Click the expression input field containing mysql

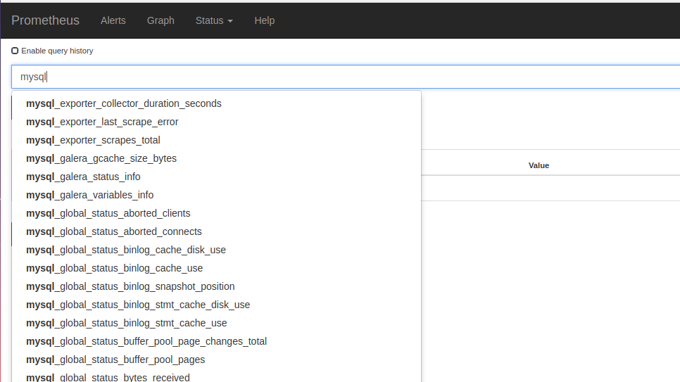(345, 77)
